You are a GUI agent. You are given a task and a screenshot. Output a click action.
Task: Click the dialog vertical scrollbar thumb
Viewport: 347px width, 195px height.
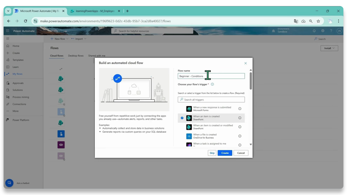[251, 81]
